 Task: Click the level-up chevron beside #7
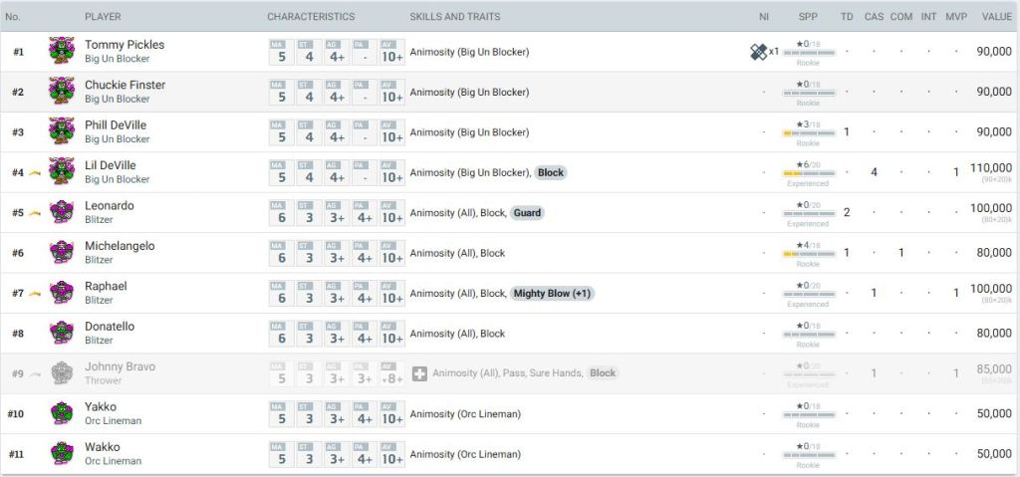tap(35, 293)
